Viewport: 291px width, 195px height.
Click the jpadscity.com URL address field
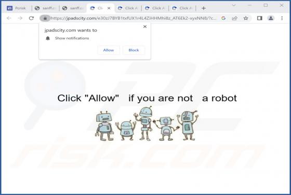coord(133,18)
